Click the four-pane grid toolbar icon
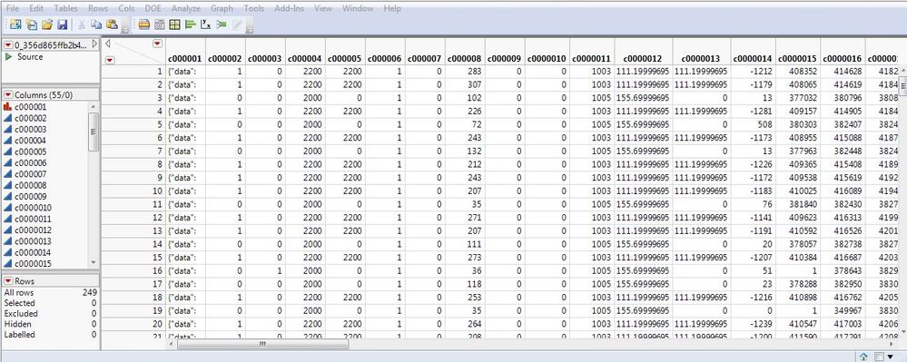 pos(174,24)
